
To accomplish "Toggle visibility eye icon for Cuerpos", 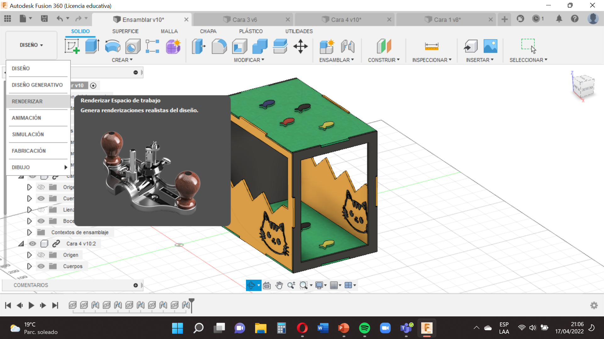I will point(41,266).
